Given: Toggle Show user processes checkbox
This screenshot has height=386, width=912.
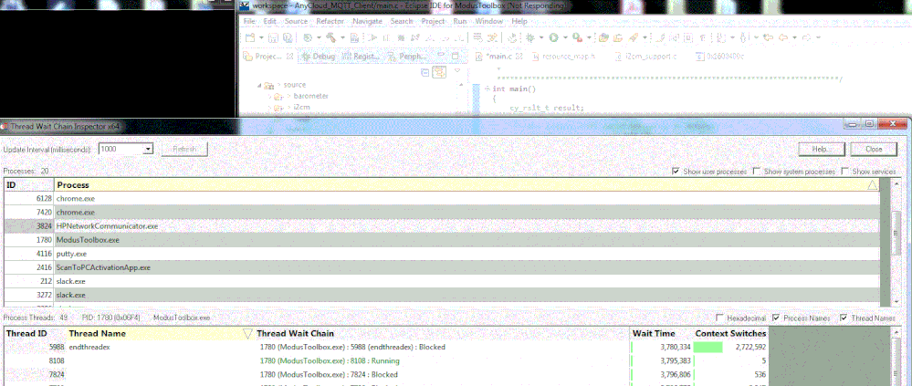Looking at the screenshot, I should pyautogui.click(x=676, y=172).
